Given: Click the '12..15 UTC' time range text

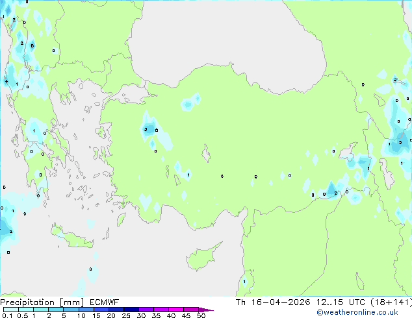Looking at the screenshot, I should tap(341, 302).
